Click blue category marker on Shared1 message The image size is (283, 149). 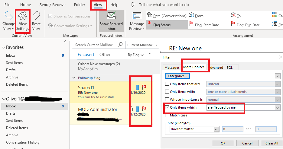pyautogui.click(x=137, y=87)
